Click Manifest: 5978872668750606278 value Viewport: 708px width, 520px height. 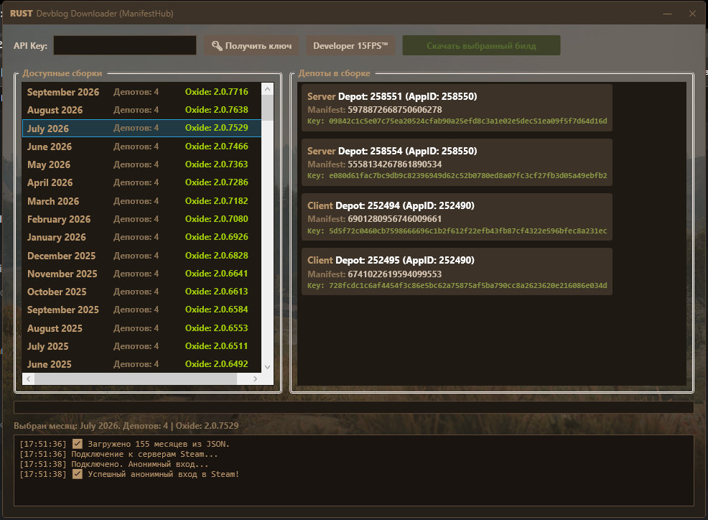coord(395,110)
